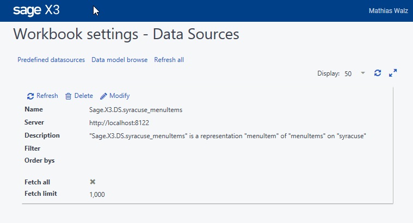
Task: Toggle the Fetch all checkbox
Action: pos(93,182)
